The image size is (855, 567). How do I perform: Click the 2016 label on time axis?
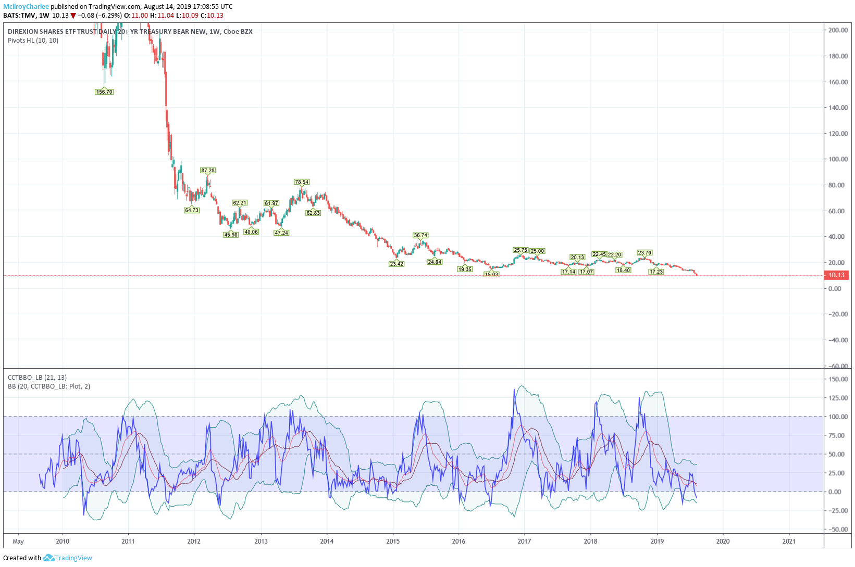click(459, 541)
